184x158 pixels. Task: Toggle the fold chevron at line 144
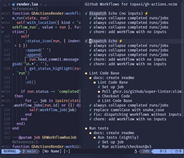tap(2, 23)
